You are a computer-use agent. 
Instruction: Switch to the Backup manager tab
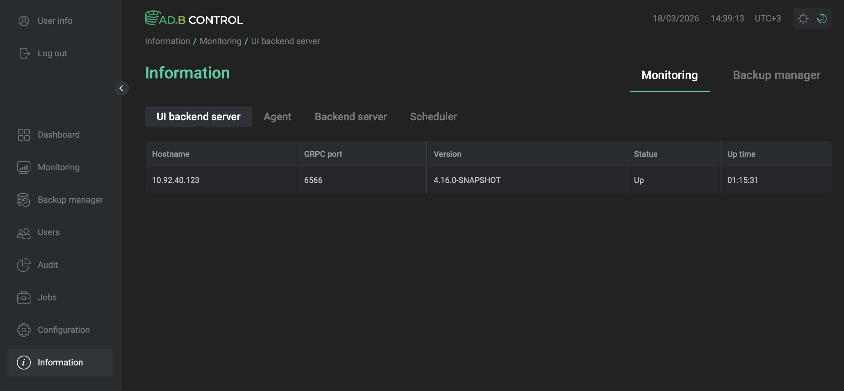coord(777,75)
